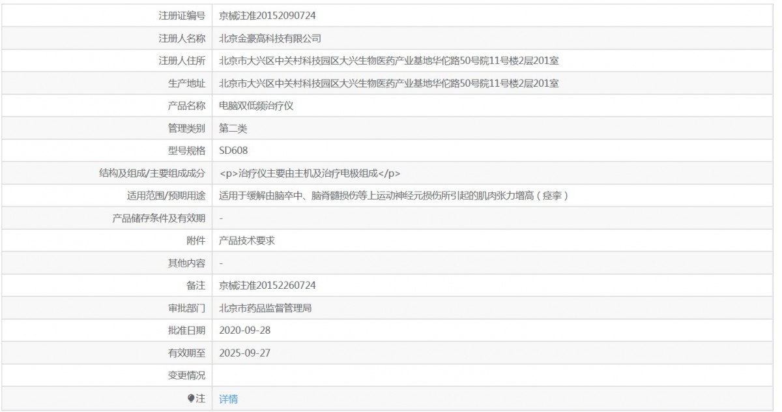The width and height of the screenshot is (782, 412).
Task: Click the 批准日期 label
Action: tap(186, 331)
